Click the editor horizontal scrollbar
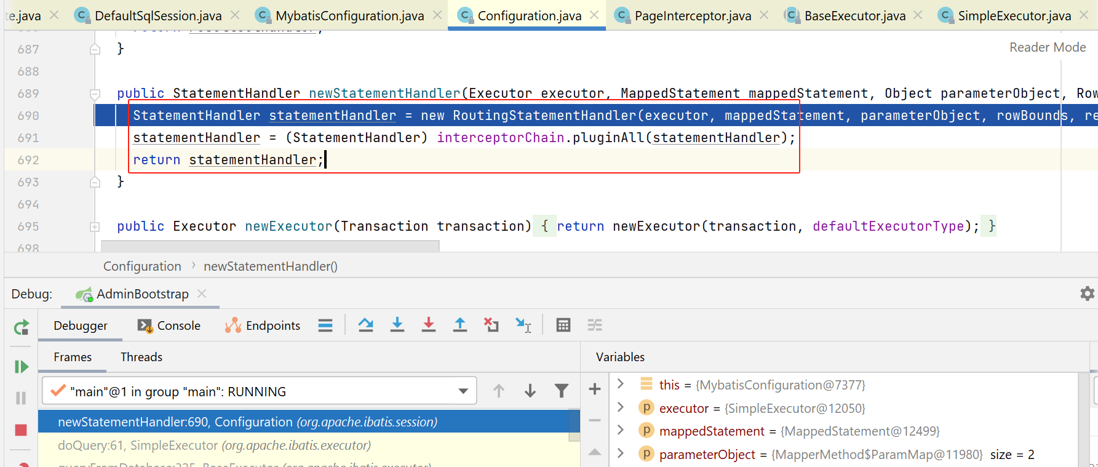Screen dimensions: 1098x467 click(270, 246)
